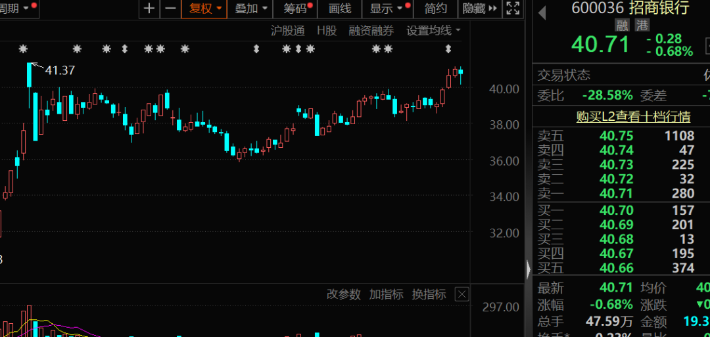Expand the 叠加 overlay dropdown
This screenshot has width=710, height=337.
[x=252, y=9]
